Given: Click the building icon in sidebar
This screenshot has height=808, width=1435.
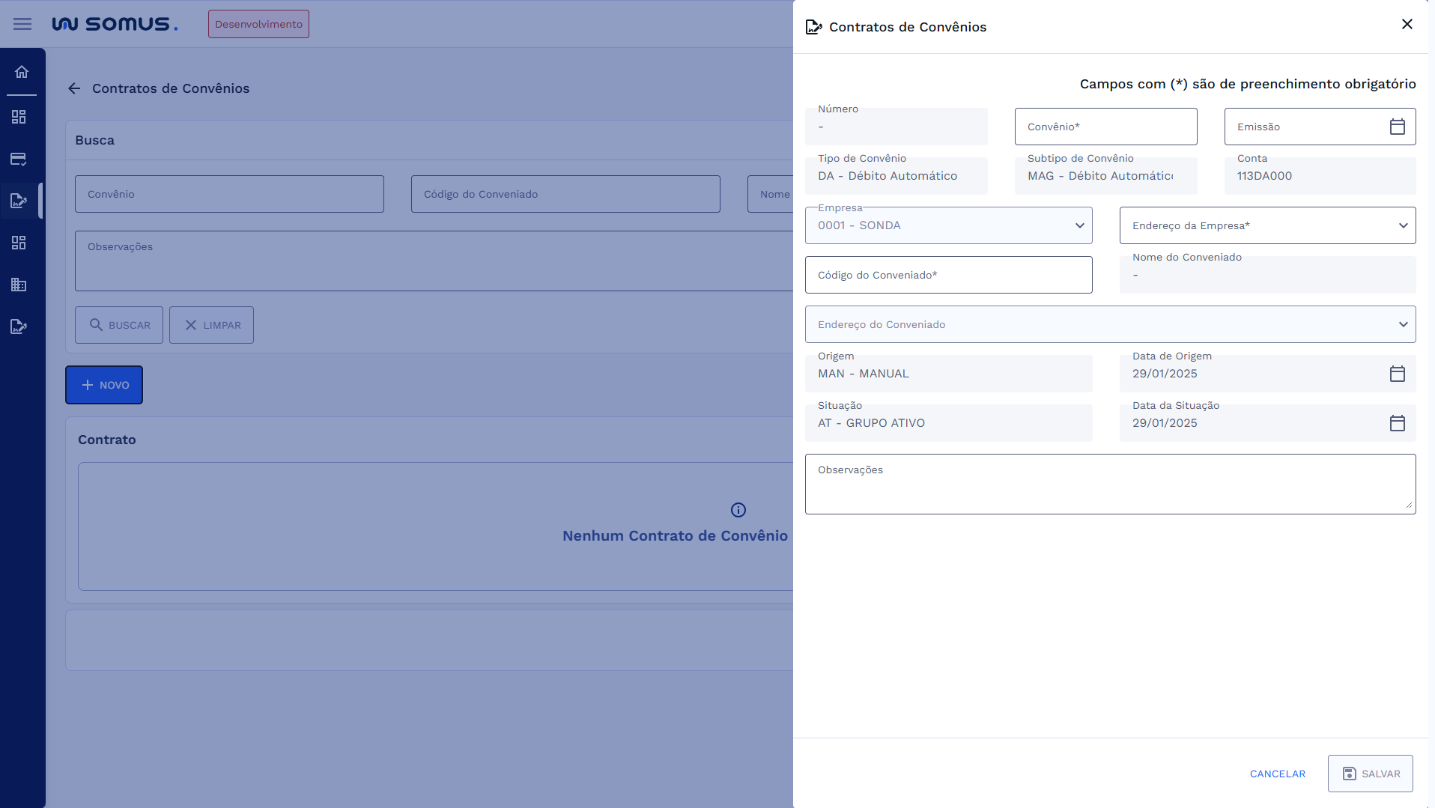Looking at the screenshot, I should coord(19,285).
